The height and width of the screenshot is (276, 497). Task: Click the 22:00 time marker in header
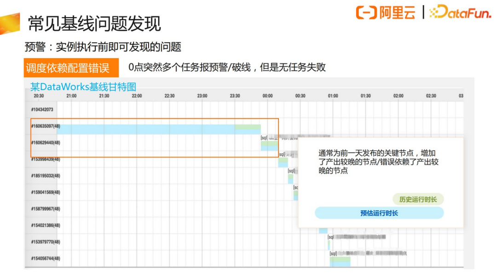(x=137, y=96)
